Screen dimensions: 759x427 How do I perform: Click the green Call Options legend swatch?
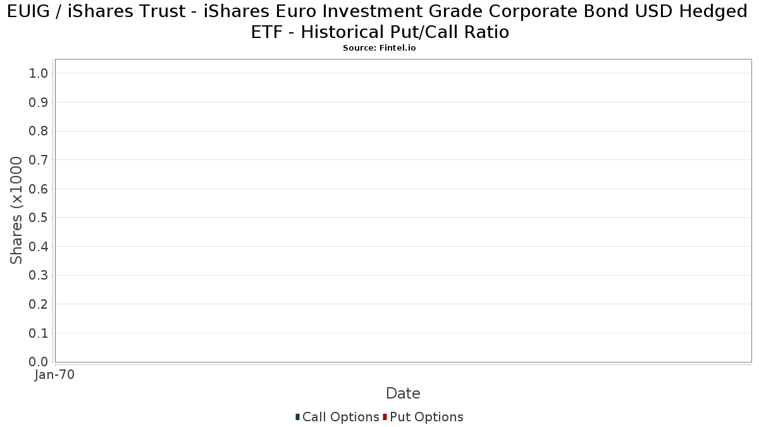[x=297, y=417]
